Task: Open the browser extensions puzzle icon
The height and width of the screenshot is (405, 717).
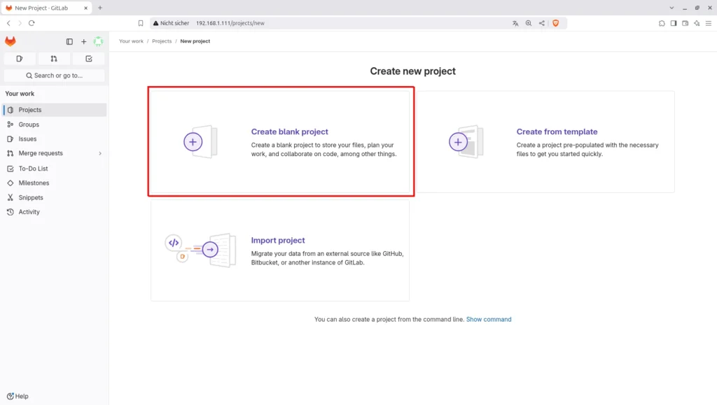Action: tap(662, 23)
